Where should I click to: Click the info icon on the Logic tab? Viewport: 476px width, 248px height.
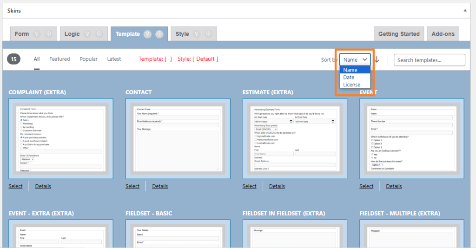click(99, 34)
